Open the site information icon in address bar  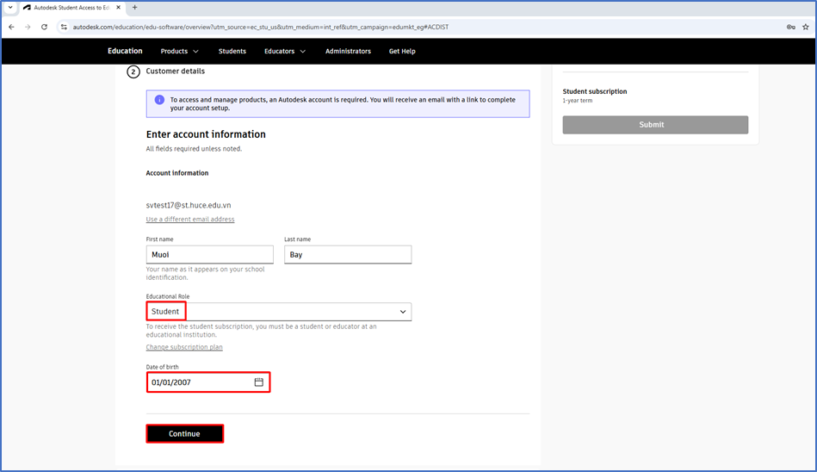click(64, 27)
